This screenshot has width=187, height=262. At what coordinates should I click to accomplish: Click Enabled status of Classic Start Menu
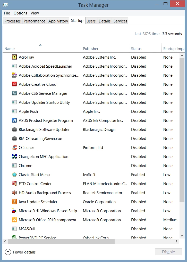[138, 174]
